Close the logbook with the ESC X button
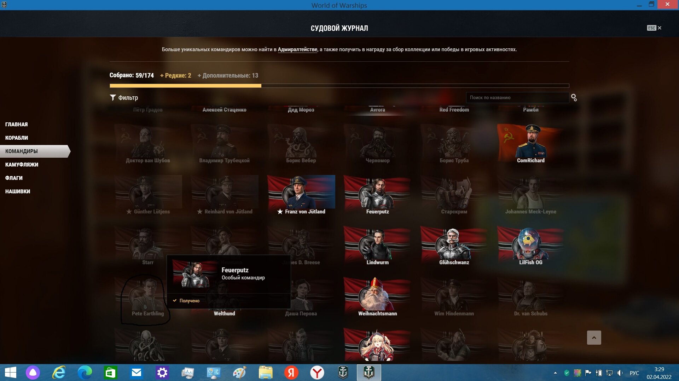Image resolution: width=679 pixels, height=381 pixels. coord(654,28)
